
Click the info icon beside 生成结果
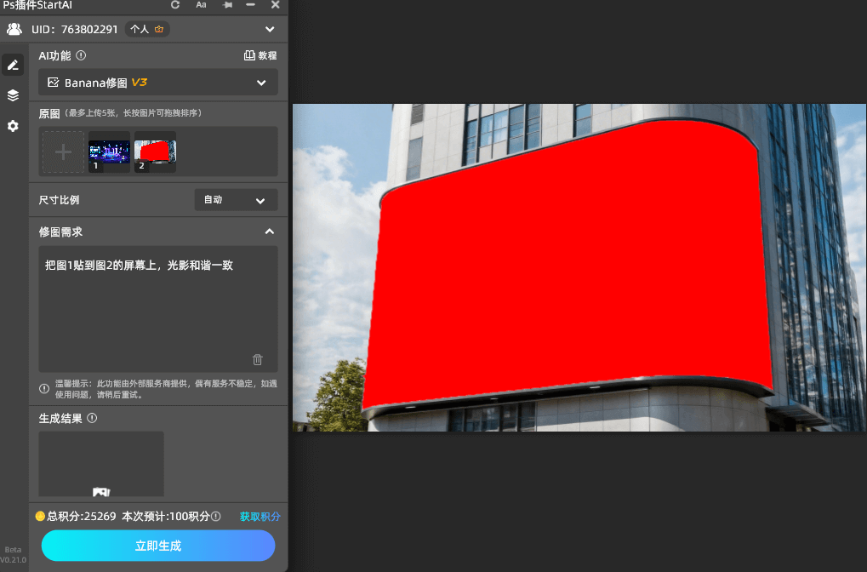point(92,418)
